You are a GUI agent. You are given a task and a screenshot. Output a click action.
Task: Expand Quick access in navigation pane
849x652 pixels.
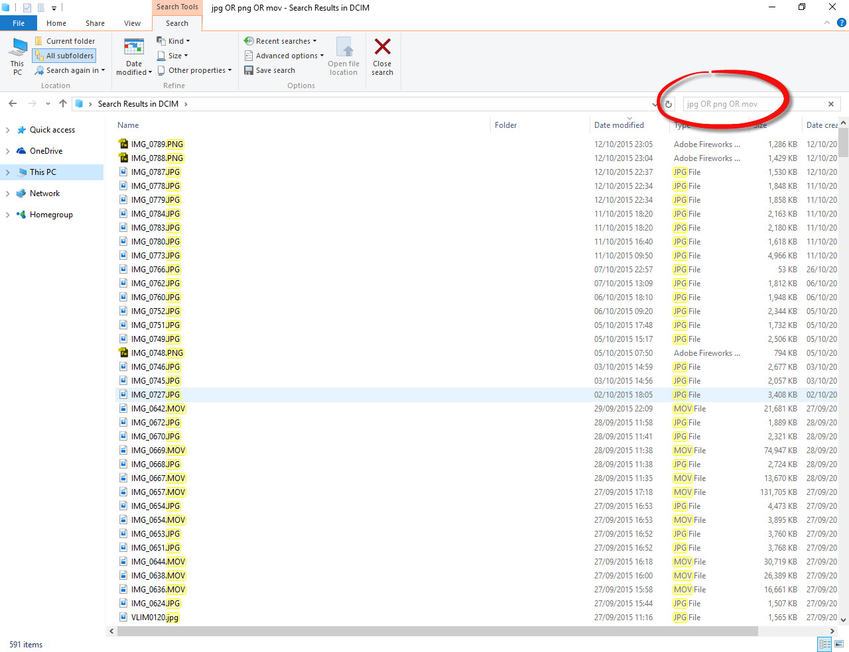(x=8, y=130)
